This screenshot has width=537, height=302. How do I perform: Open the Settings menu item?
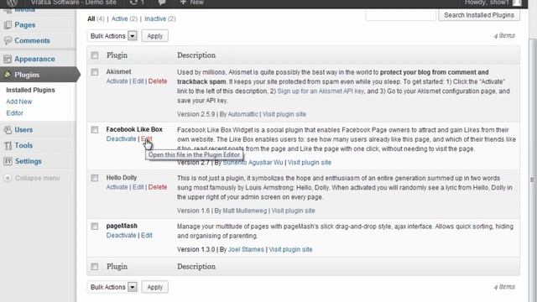(x=28, y=161)
